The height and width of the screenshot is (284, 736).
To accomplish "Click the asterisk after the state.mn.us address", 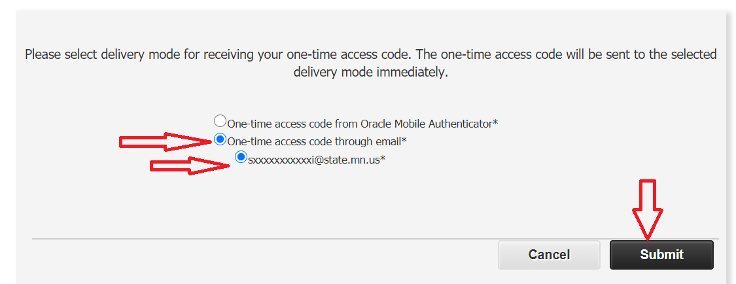I will click(x=383, y=158).
